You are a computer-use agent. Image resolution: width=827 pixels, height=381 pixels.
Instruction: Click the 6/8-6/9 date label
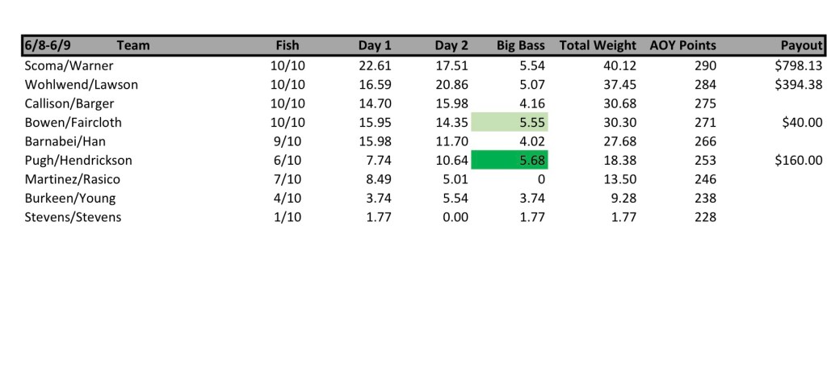(48, 46)
